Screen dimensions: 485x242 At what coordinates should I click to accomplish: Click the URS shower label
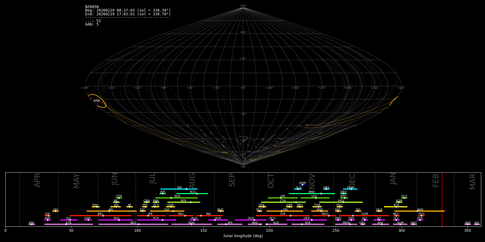click(362, 223)
